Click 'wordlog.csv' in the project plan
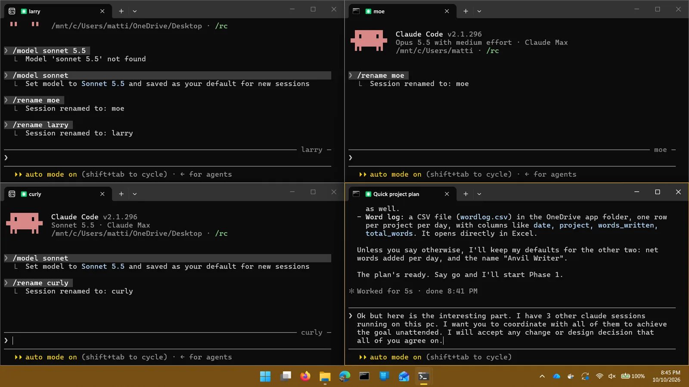 pos(484,217)
